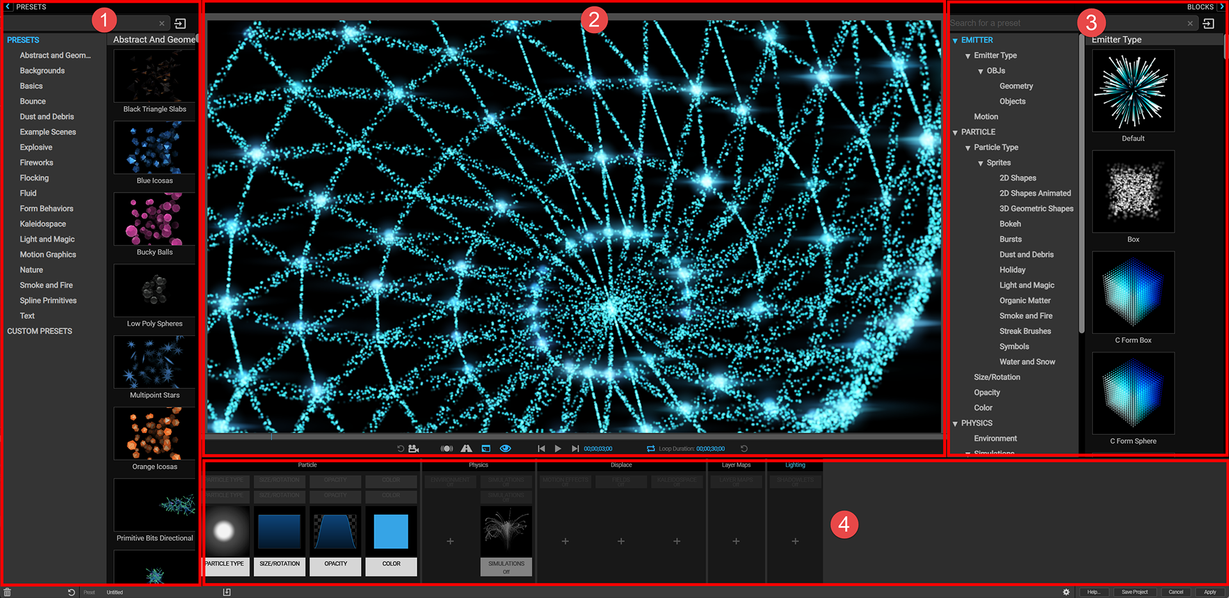Viewport: 1229px width, 598px height.
Task: Click the road perspective icon under the preview
Action: 467,449
